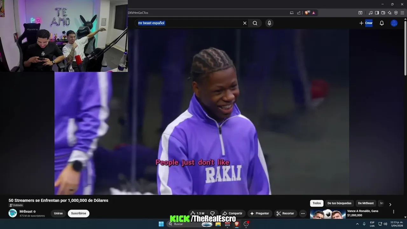The height and width of the screenshot is (229, 407).
Task: Open the Crear button on YouTube
Action: [366, 23]
